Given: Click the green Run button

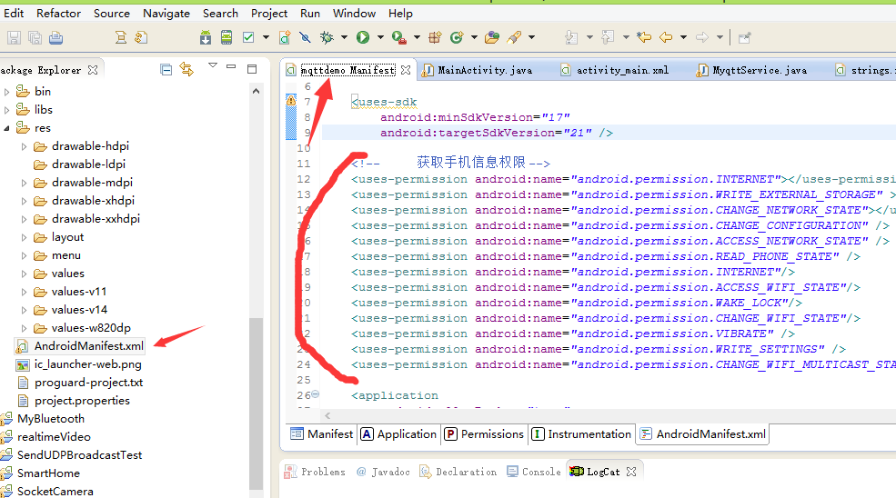Looking at the screenshot, I should 363,37.
